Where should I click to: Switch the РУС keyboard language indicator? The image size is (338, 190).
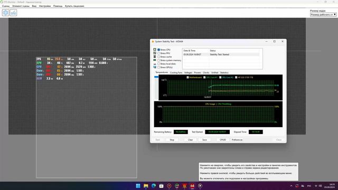309,186
